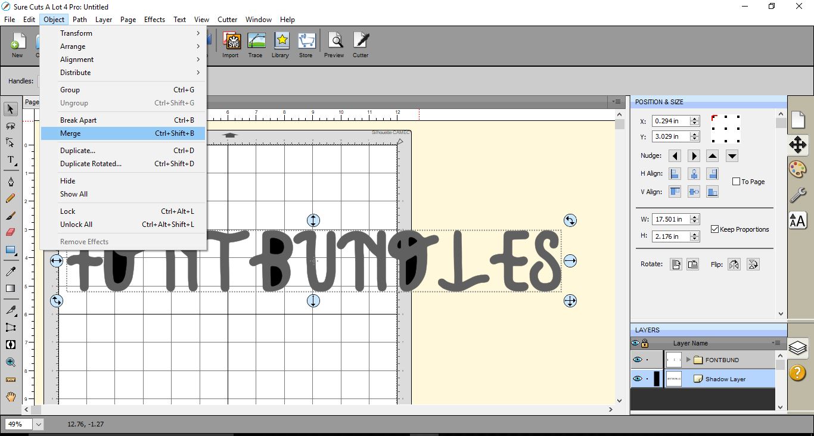Open the Path menu
Image resolution: width=814 pixels, height=436 pixels.
pyautogui.click(x=80, y=20)
